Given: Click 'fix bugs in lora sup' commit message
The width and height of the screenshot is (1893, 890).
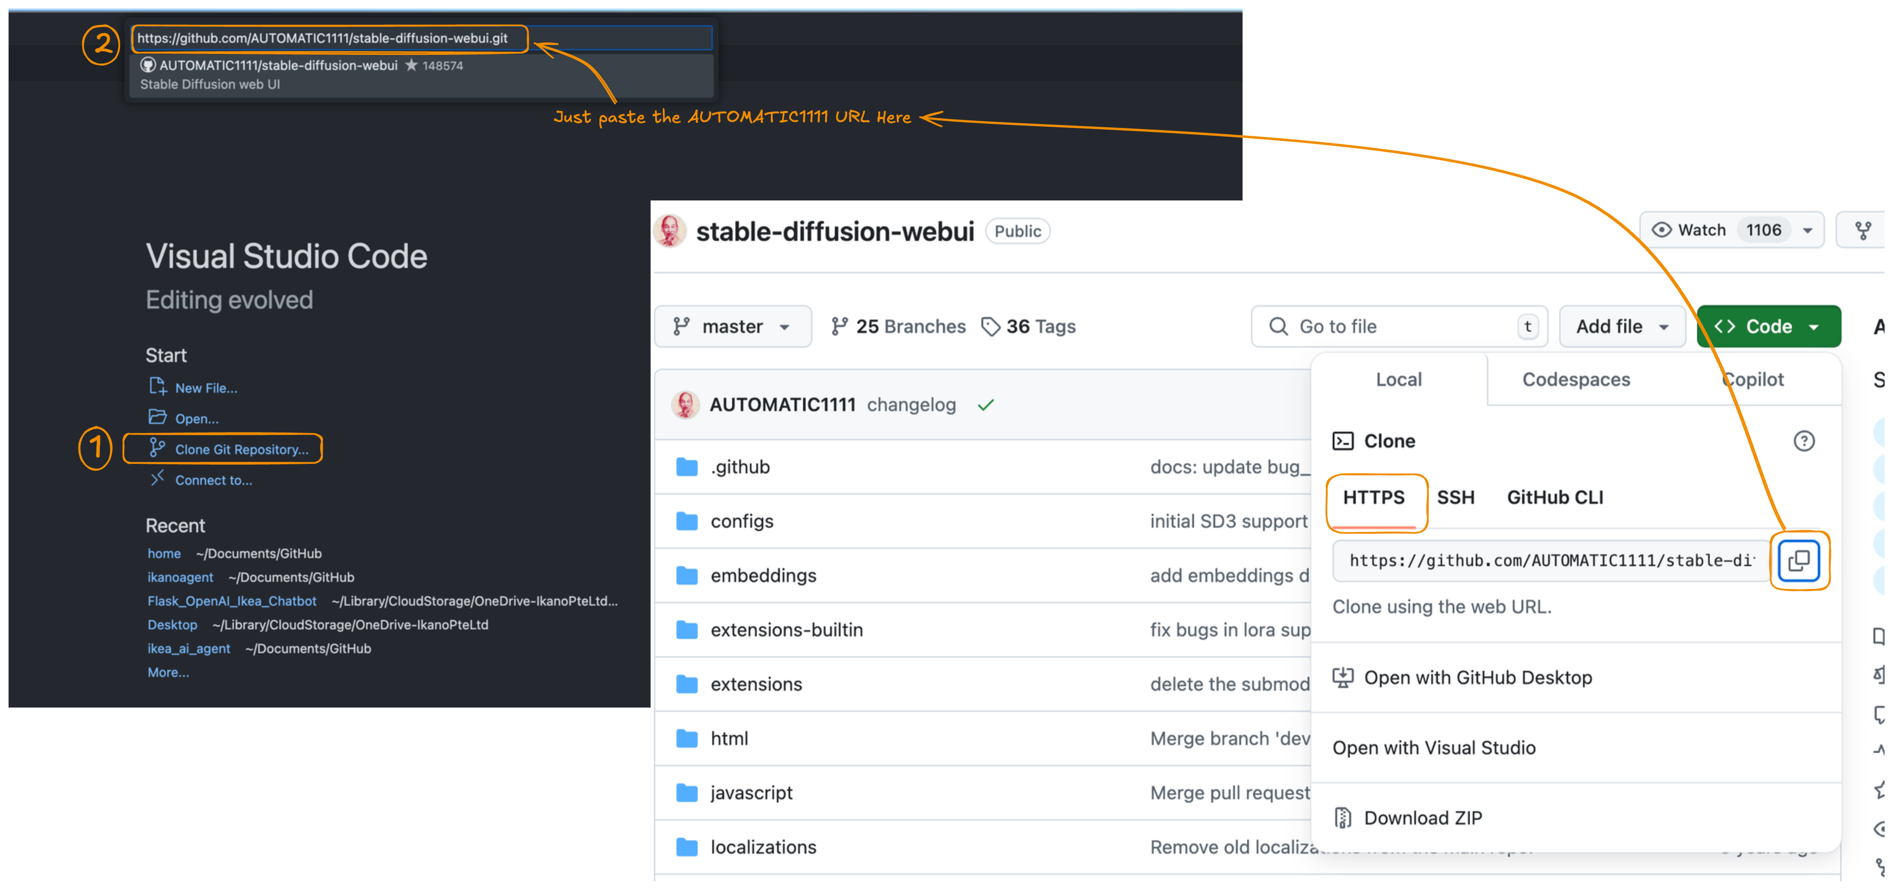Looking at the screenshot, I should pyautogui.click(x=1230, y=630).
